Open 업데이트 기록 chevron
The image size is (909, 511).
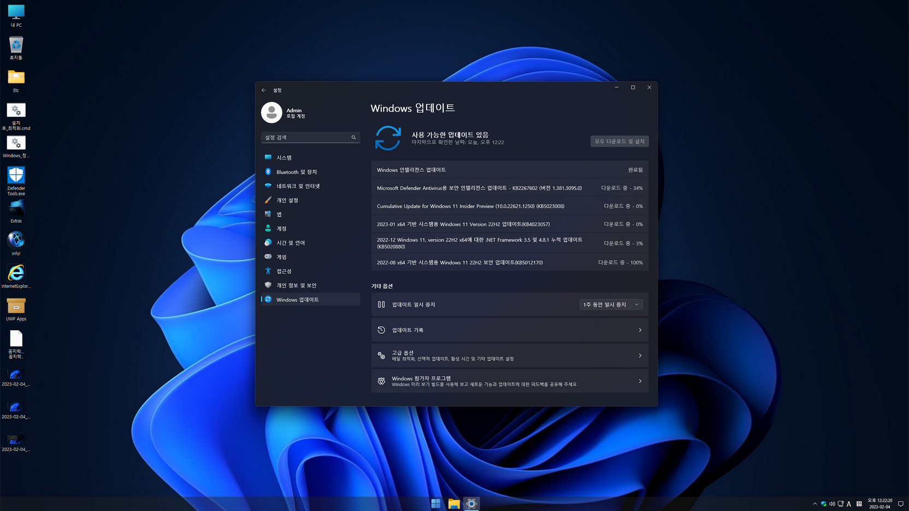[x=640, y=330]
